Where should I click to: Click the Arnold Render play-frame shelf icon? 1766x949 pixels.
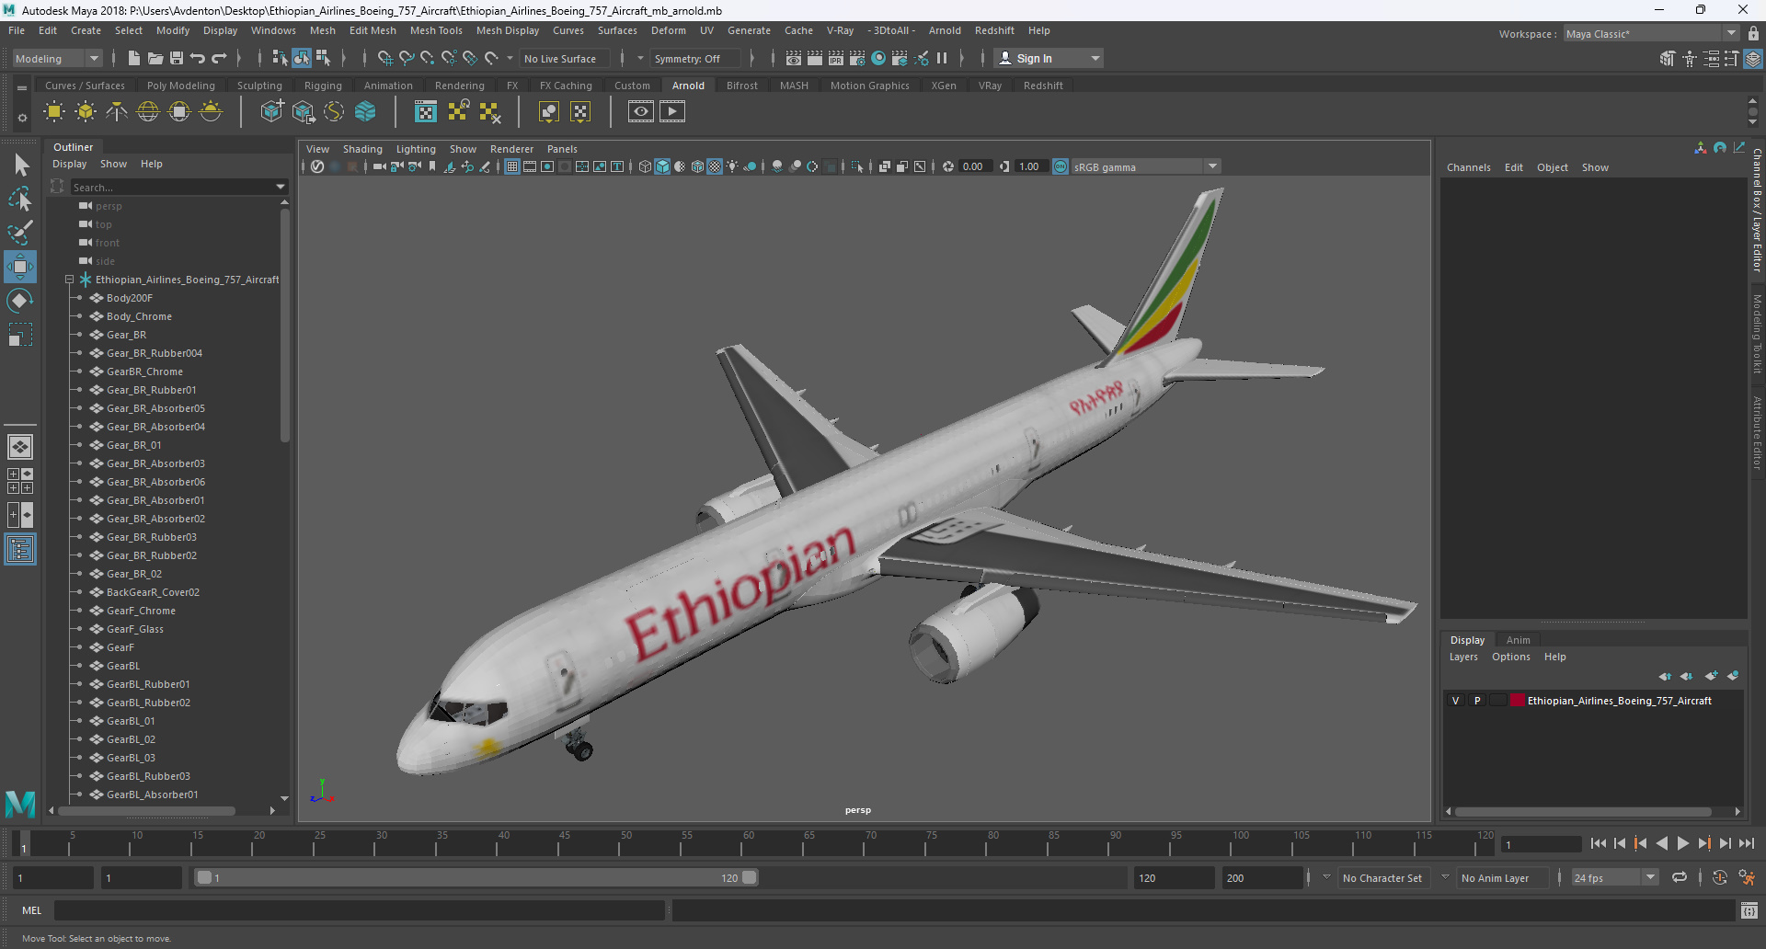pyautogui.click(x=672, y=112)
